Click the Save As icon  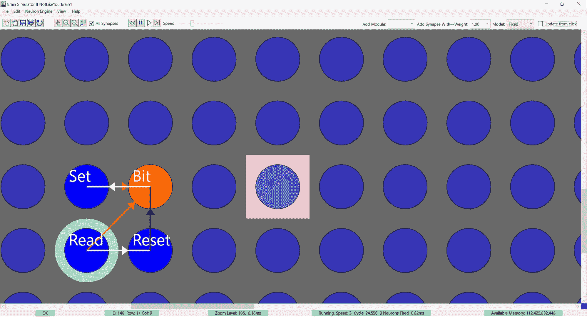(31, 23)
